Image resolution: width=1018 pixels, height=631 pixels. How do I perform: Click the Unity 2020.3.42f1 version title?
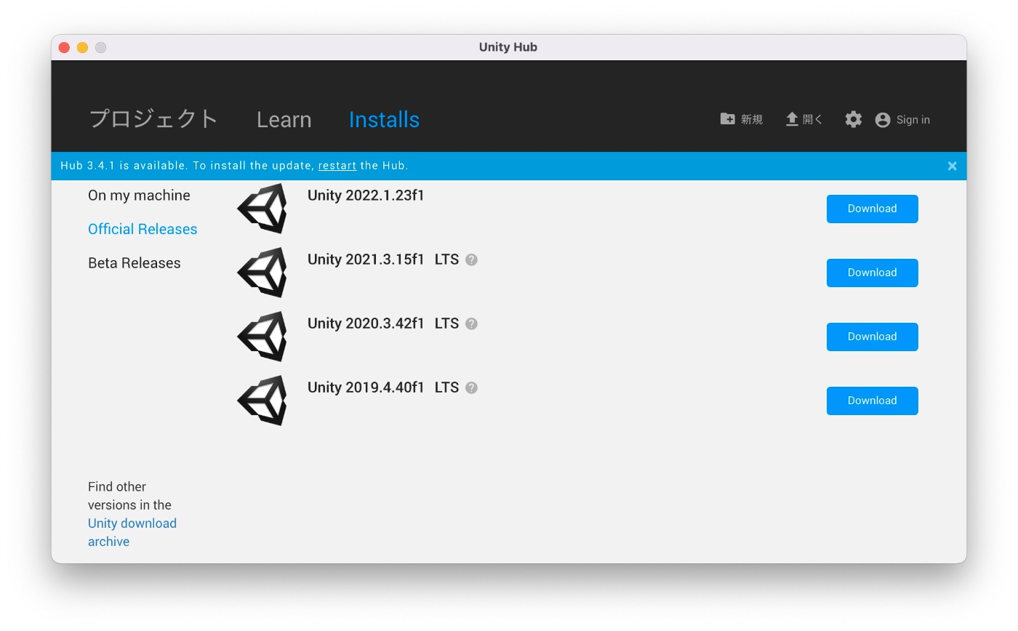366,323
